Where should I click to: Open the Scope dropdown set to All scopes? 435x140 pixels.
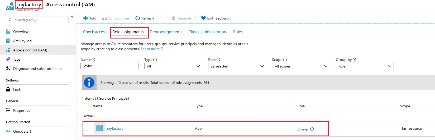[301, 66]
